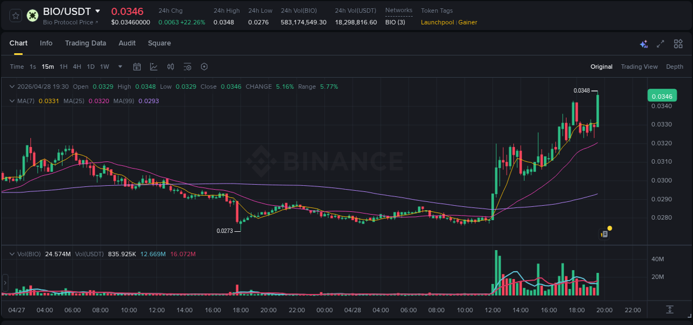The height and width of the screenshot is (325, 693).
Task: Open the Bio Protocol Price page
Action: (70, 22)
